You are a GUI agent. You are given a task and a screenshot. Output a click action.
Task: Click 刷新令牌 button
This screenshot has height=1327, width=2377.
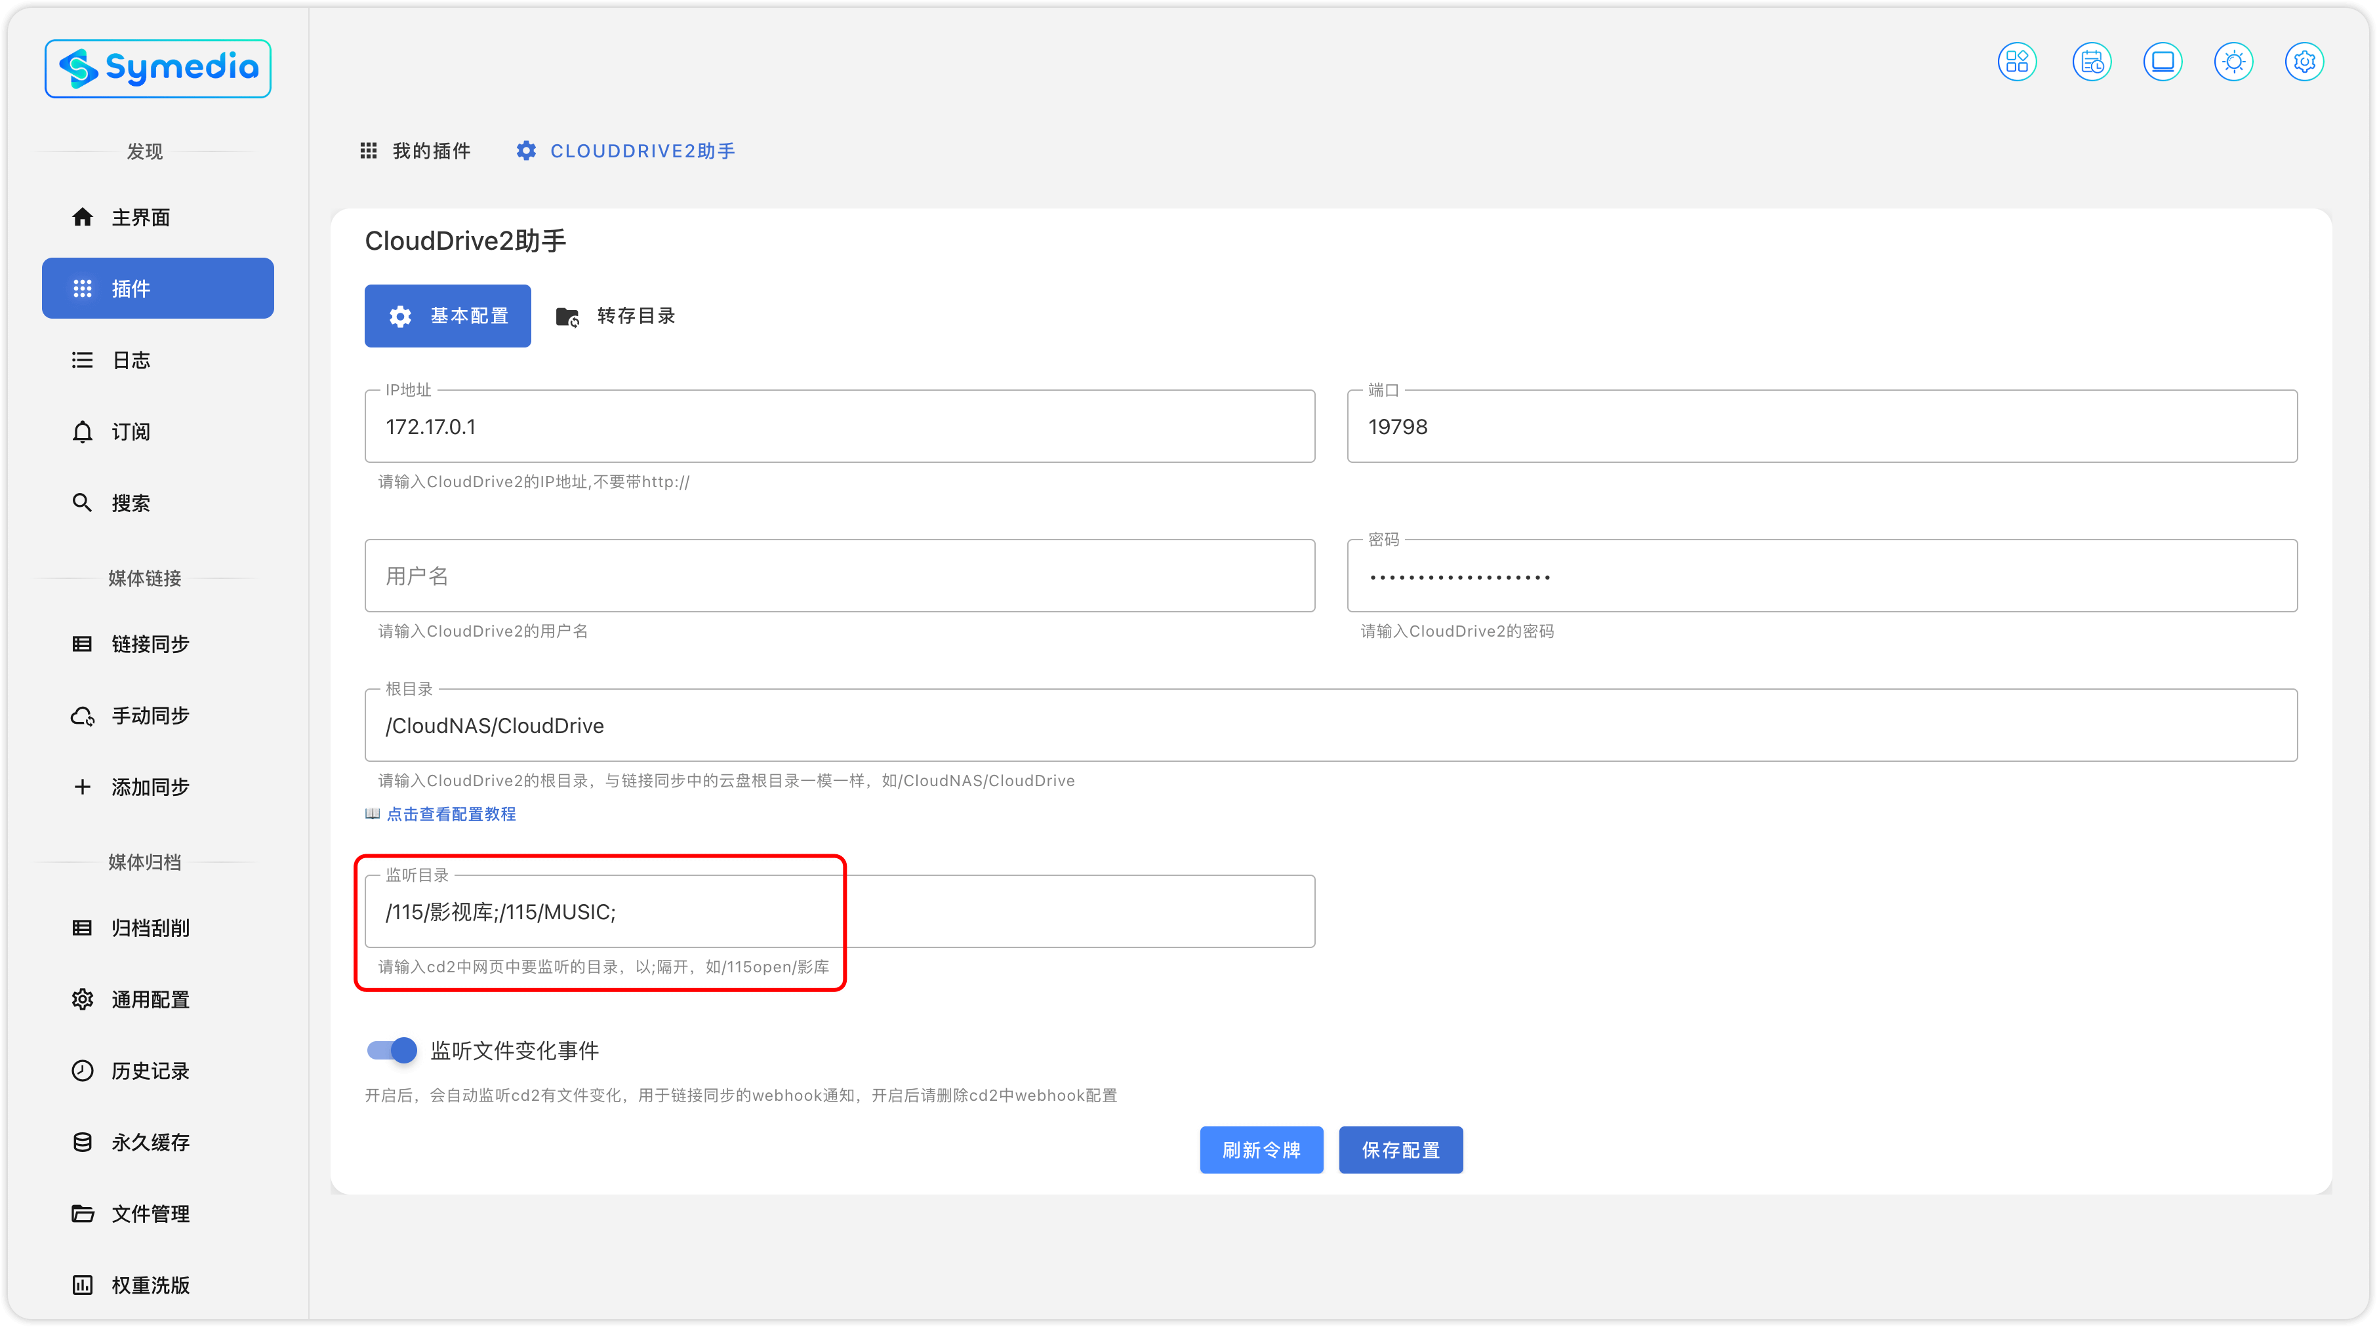[1261, 1150]
